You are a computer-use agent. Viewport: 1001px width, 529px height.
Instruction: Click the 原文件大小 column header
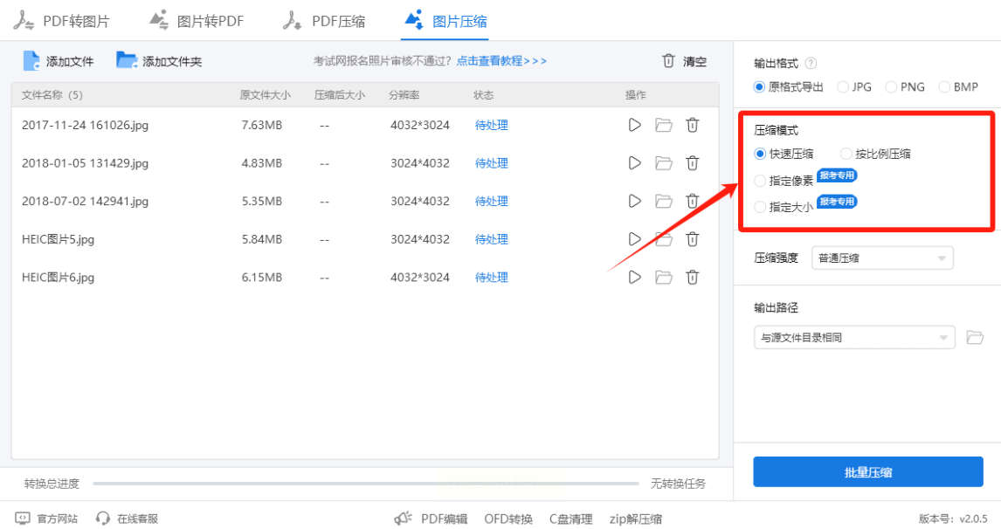pyautogui.click(x=265, y=95)
